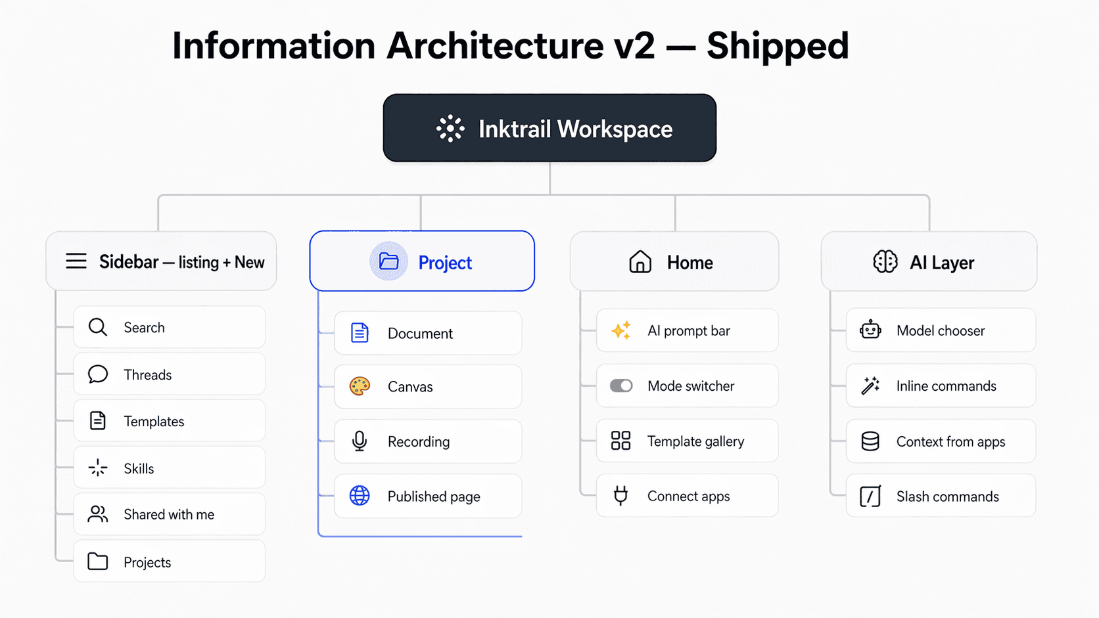Open the Template gallery under Home

point(687,441)
